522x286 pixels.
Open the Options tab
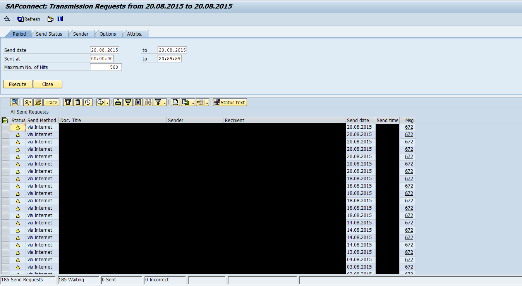[x=108, y=34]
